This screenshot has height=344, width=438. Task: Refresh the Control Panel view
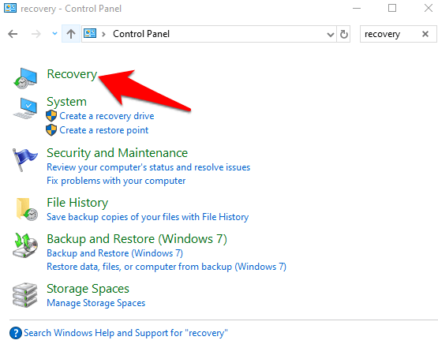click(344, 35)
